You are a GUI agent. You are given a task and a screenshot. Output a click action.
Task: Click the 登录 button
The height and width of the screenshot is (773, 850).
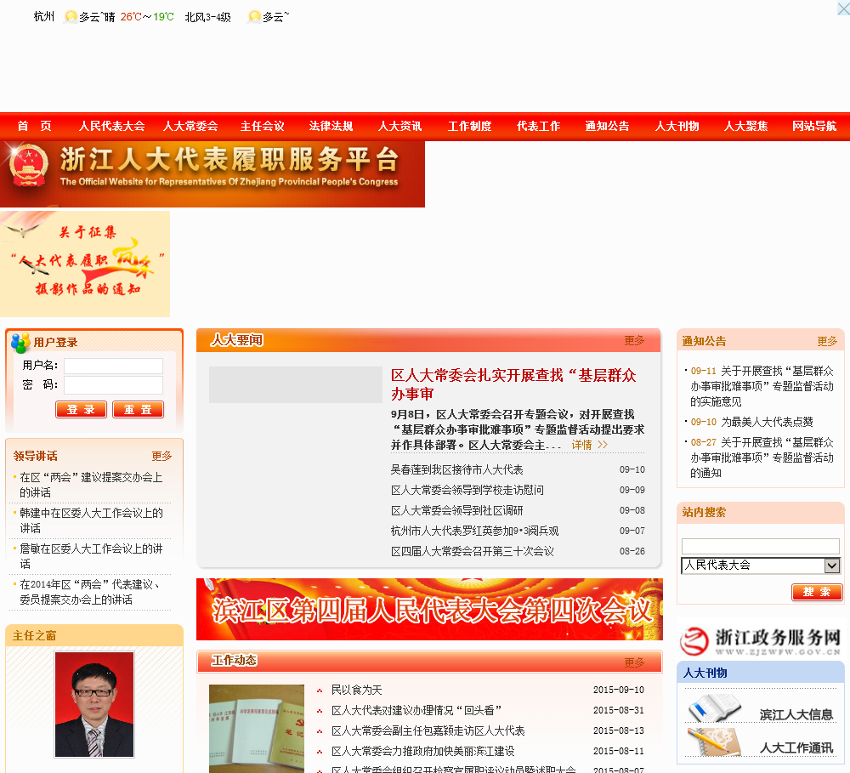pos(81,410)
